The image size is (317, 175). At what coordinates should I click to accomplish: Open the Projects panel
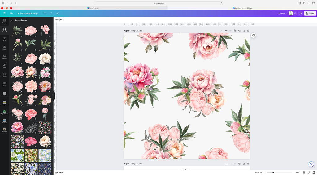pos(4,75)
